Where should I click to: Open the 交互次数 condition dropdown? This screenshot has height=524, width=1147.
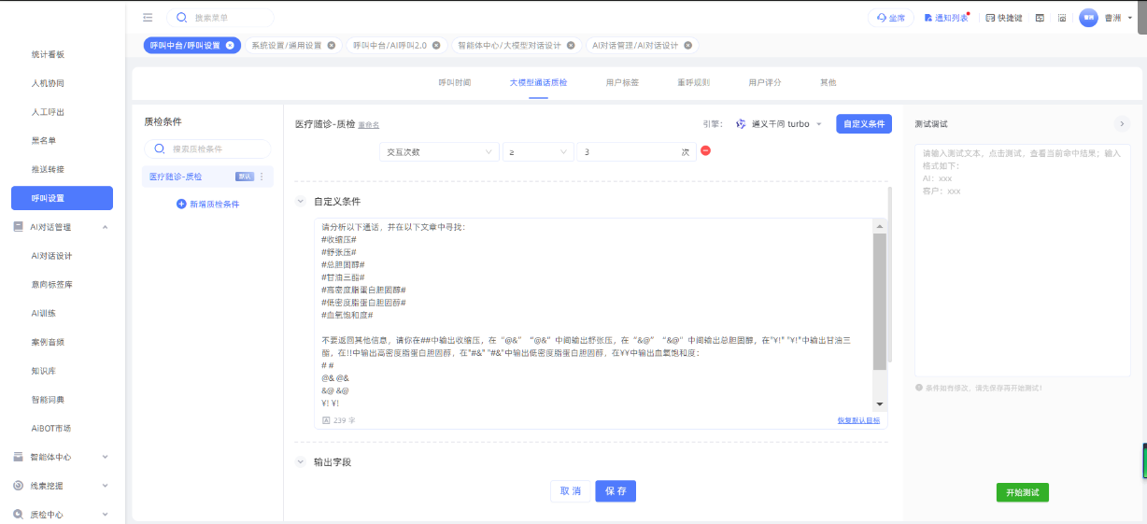tap(438, 152)
